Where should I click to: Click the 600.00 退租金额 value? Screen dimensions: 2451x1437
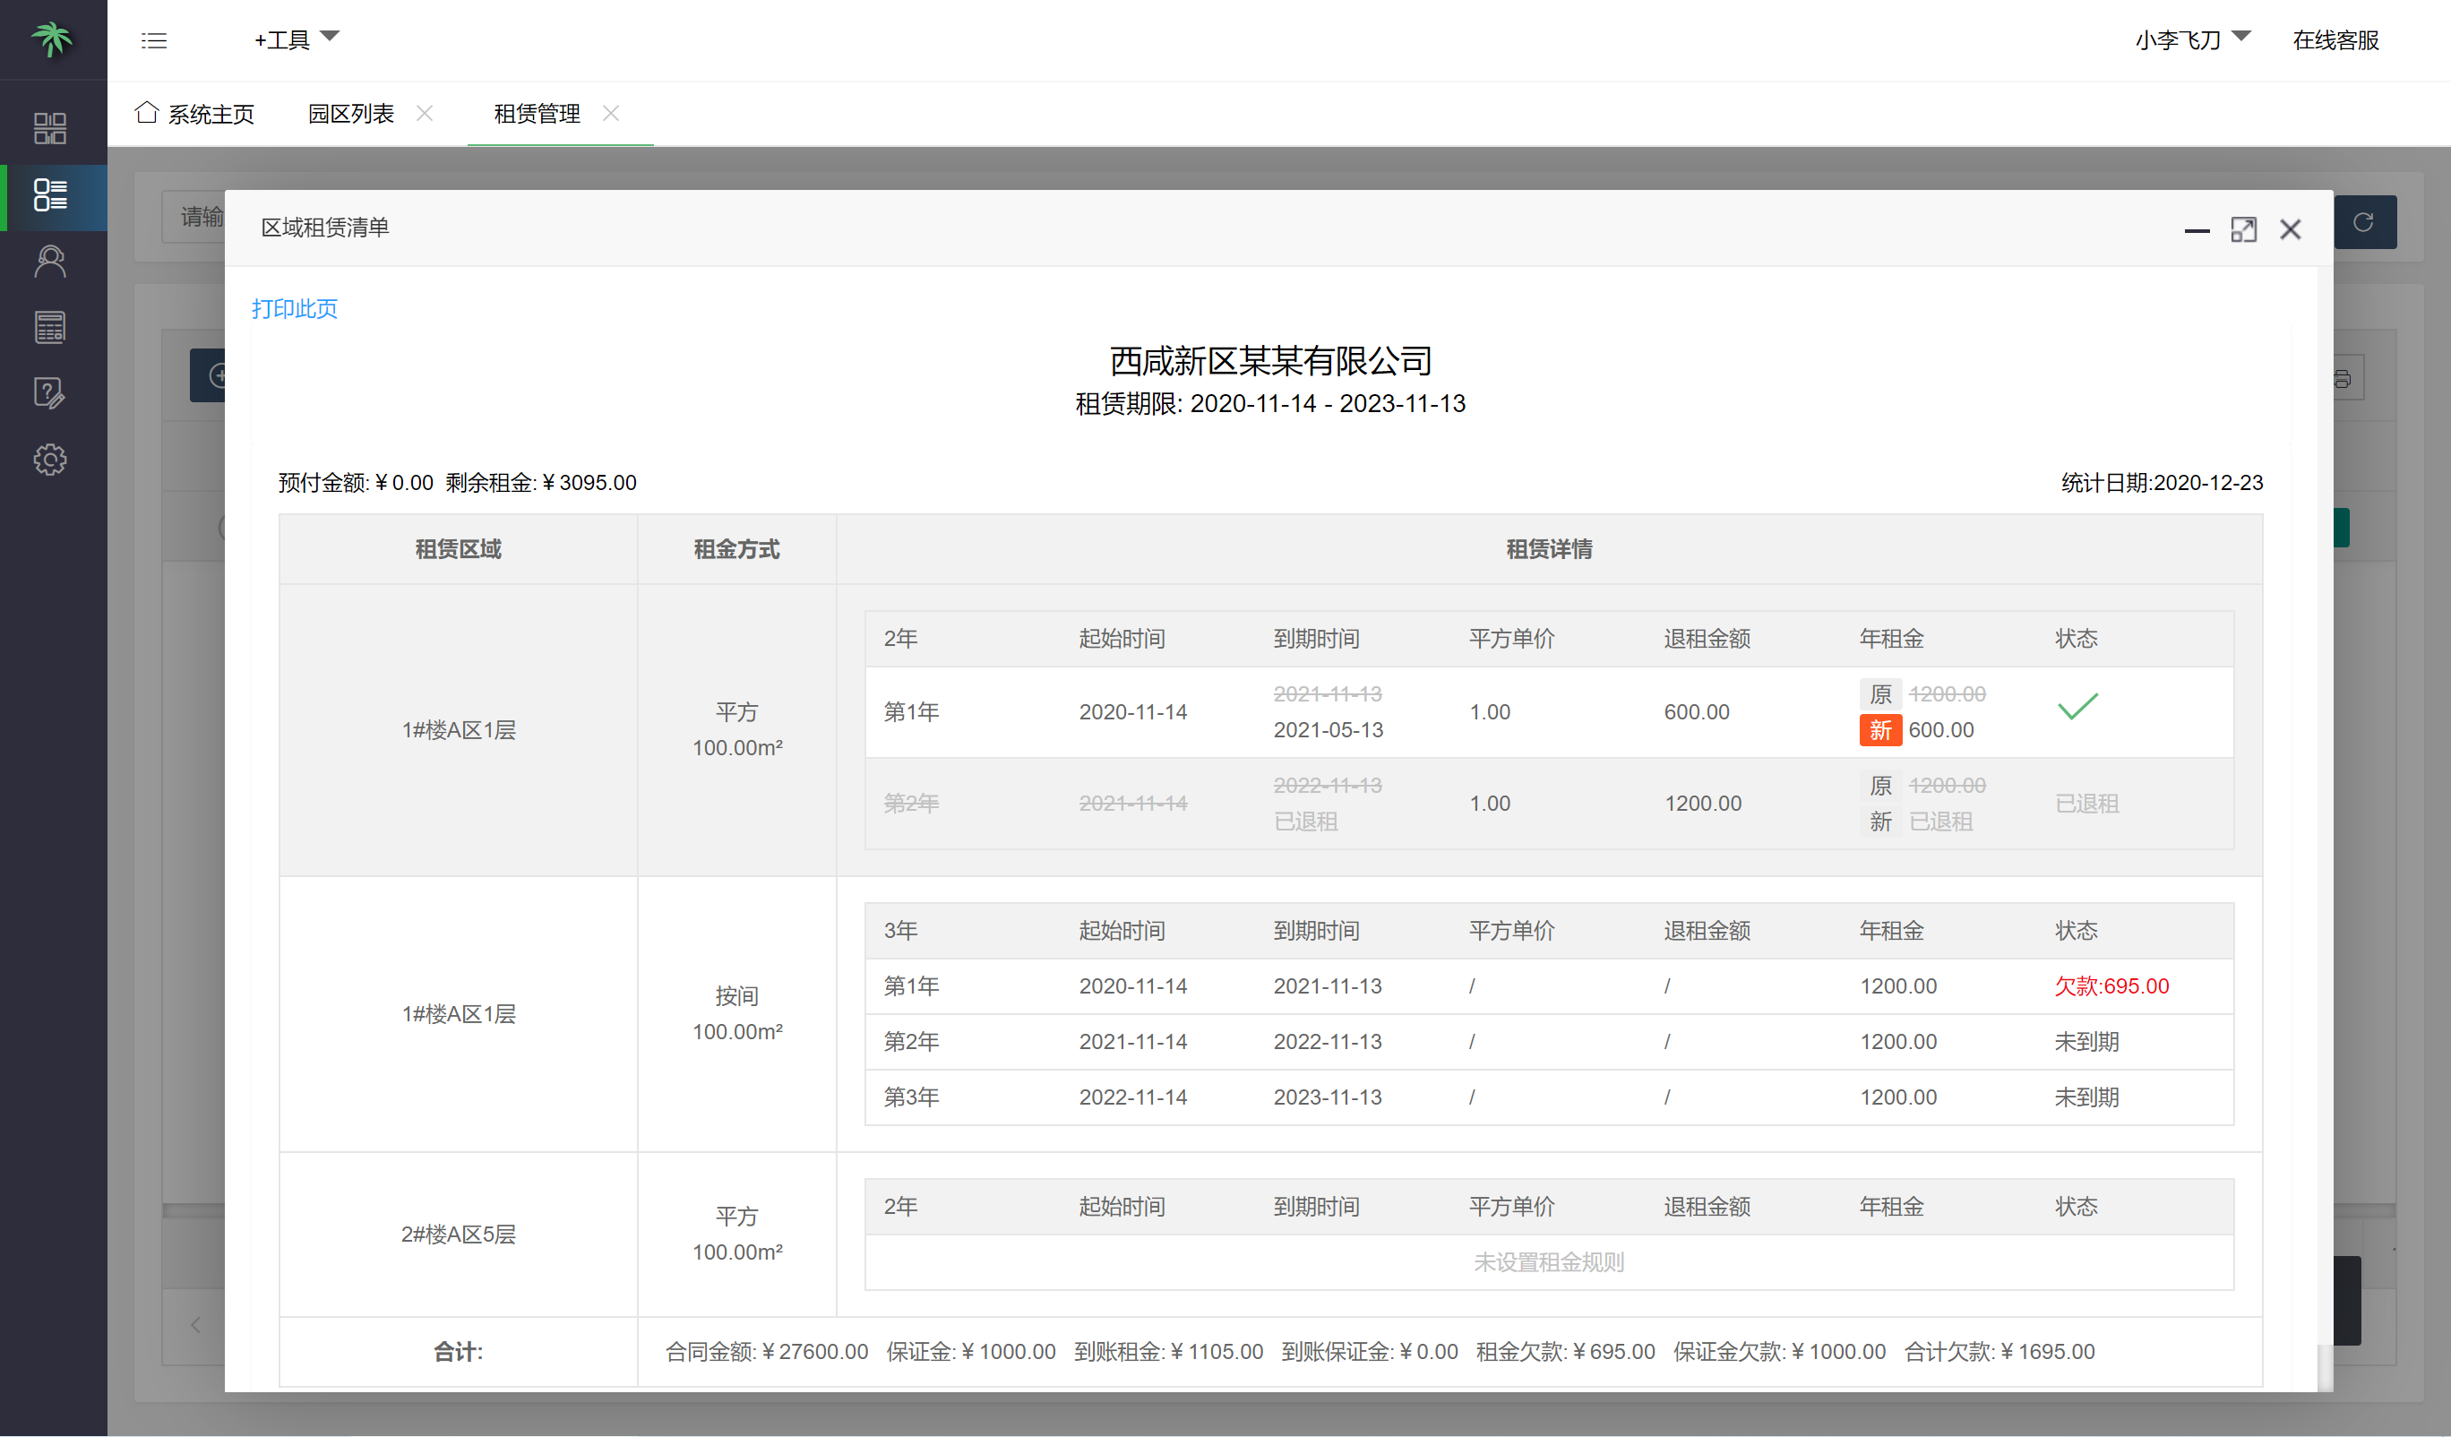(1696, 712)
